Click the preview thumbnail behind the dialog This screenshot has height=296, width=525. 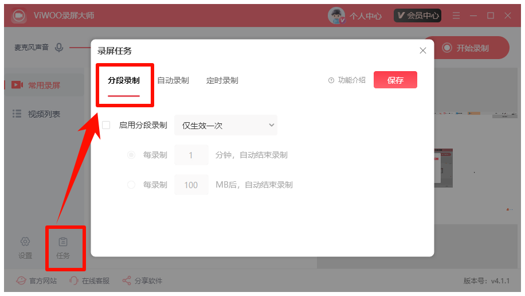pos(443,168)
